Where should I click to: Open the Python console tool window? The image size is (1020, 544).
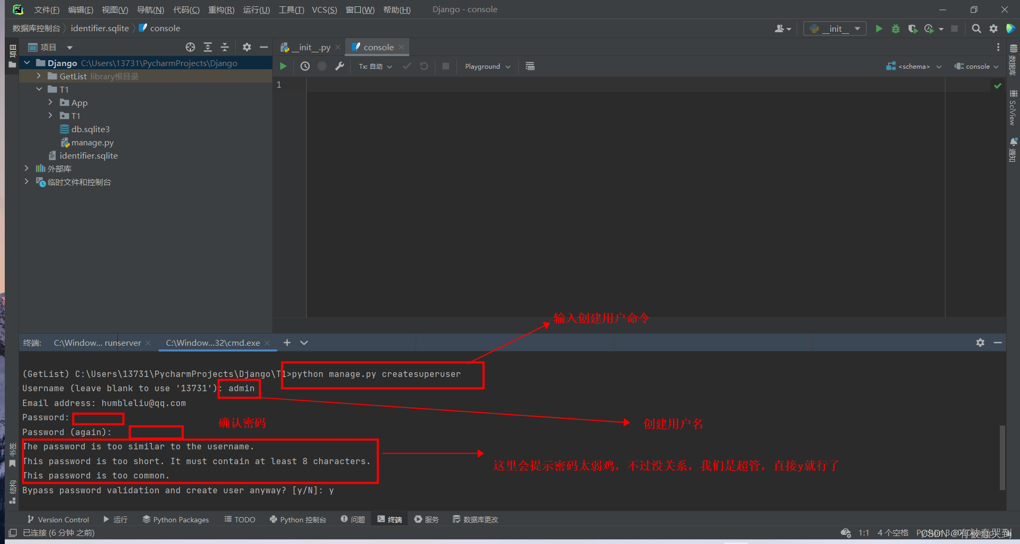298,520
